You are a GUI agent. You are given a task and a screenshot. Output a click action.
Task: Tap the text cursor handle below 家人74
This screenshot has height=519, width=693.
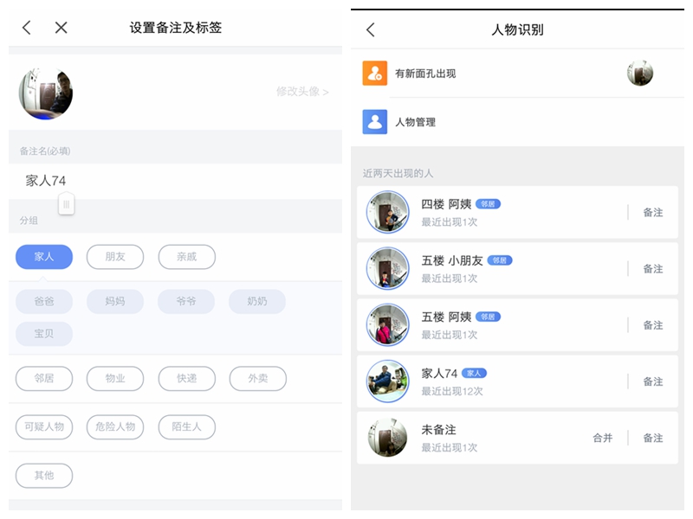tap(67, 203)
